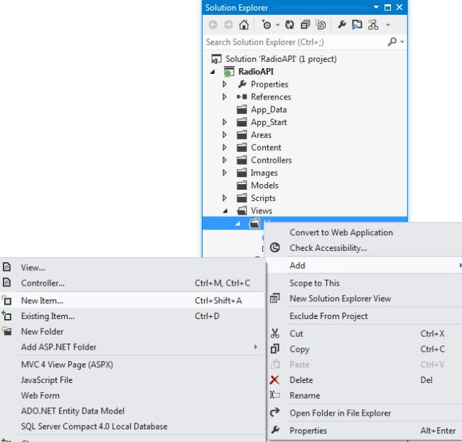Click the Forward navigation arrow icon

[x=228, y=25]
